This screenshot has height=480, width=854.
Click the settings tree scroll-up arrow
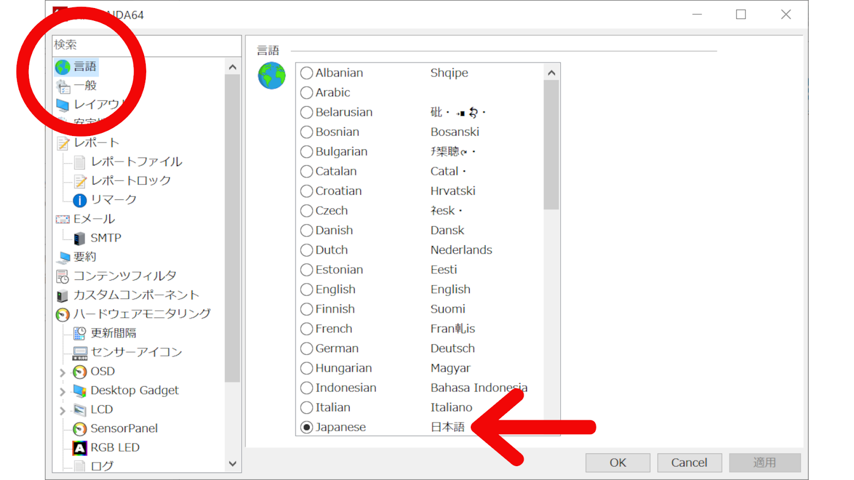point(233,67)
